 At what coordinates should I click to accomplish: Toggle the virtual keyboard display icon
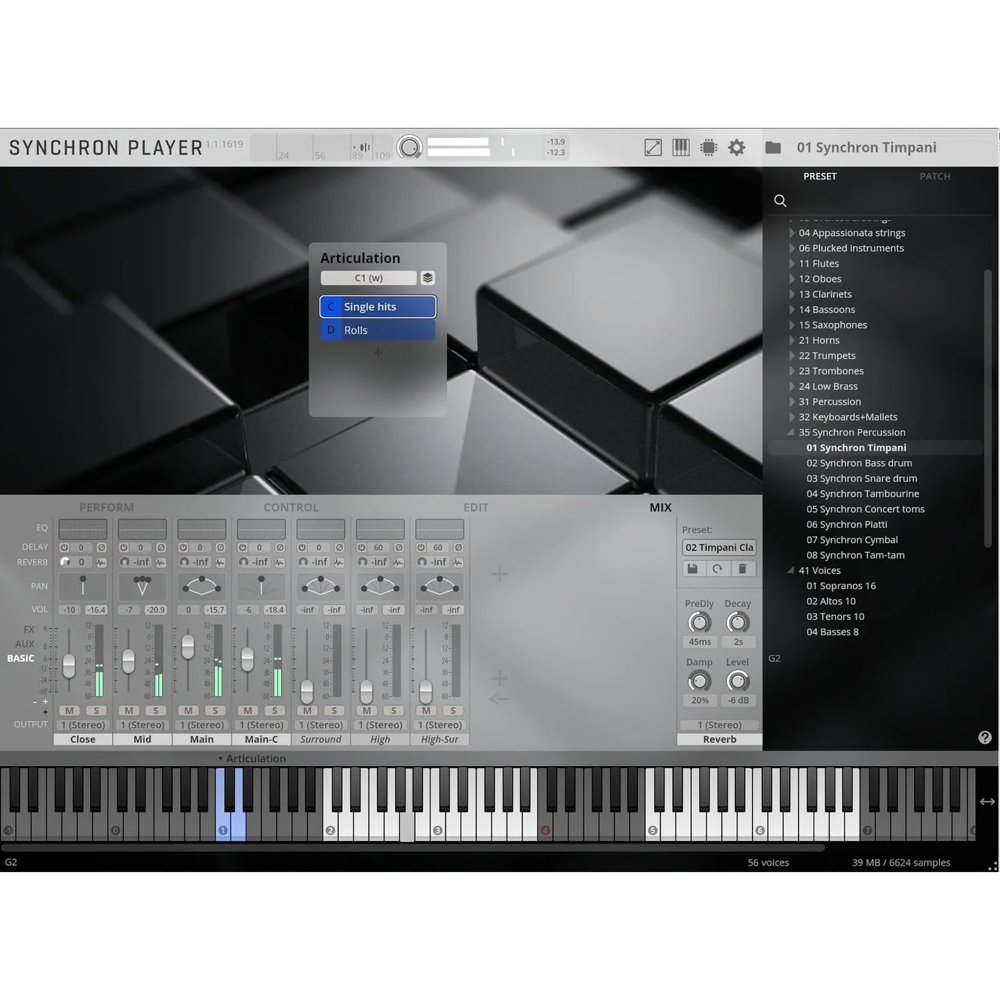tap(681, 147)
